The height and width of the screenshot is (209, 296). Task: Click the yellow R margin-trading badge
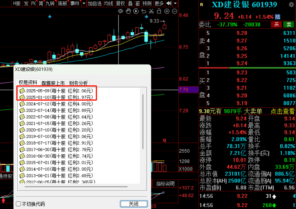(202, 5)
